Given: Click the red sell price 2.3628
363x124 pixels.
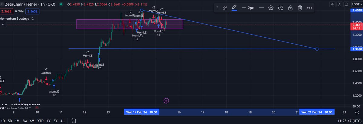Looking at the screenshot, I should pyautogui.click(x=6, y=11).
